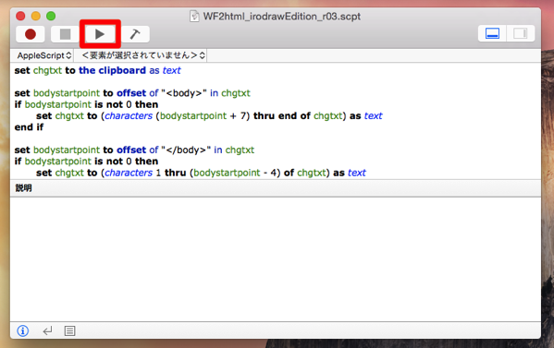Viewport: 554px width, 348px height.
Task: Open the AppleScript language dropdown
Action: (43, 55)
